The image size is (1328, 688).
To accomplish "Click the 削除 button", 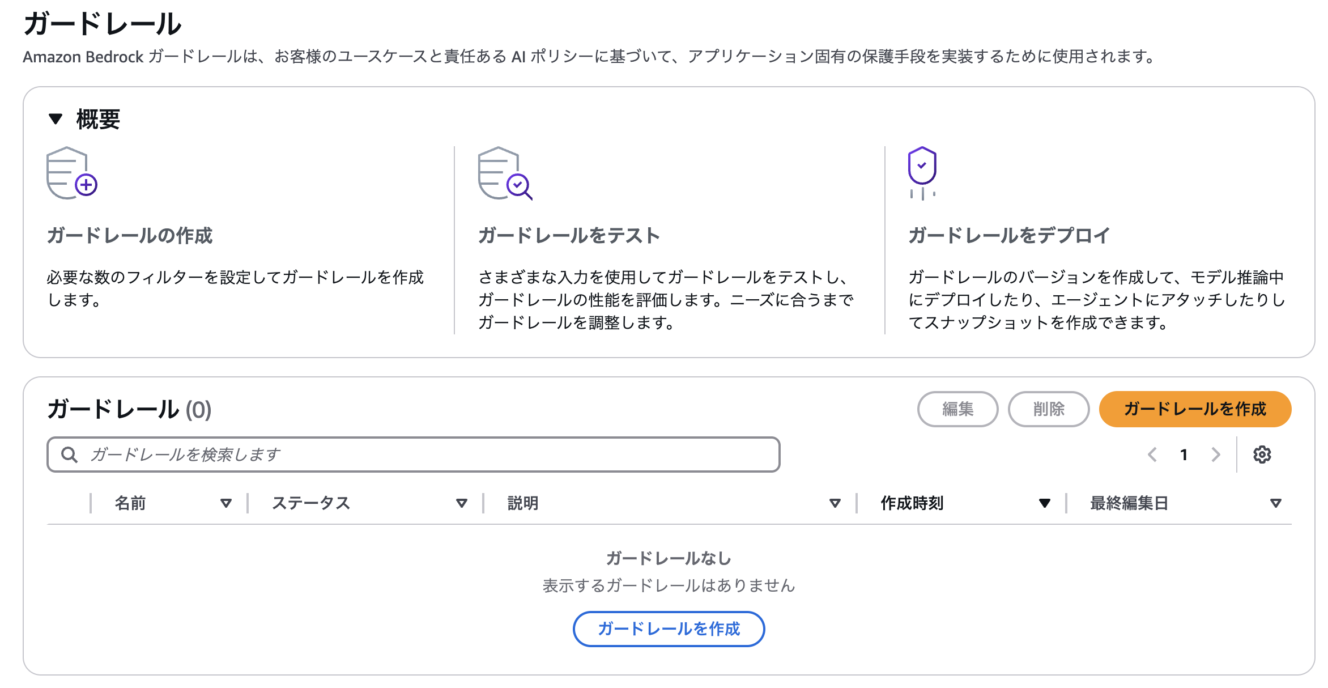I will point(1048,409).
